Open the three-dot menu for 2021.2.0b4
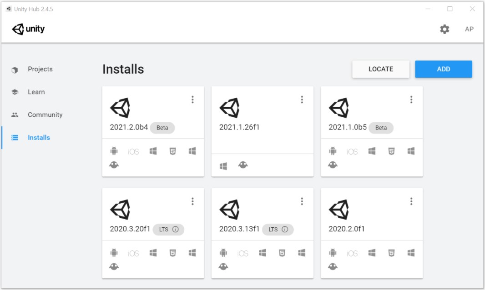 pos(192,100)
